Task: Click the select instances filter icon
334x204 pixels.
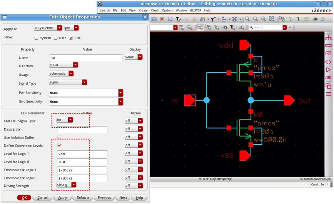Action: click(208, 27)
